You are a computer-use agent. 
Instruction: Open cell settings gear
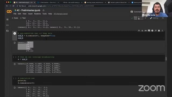[x=152, y=30]
